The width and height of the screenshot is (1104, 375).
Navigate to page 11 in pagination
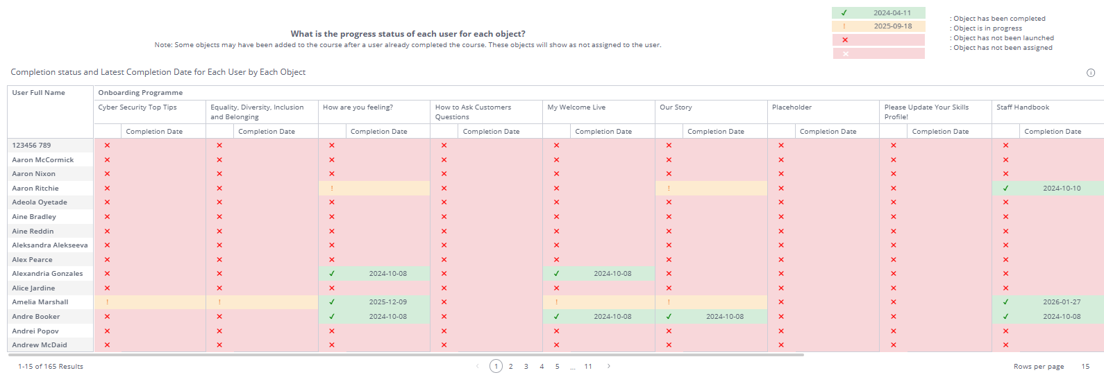588,367
